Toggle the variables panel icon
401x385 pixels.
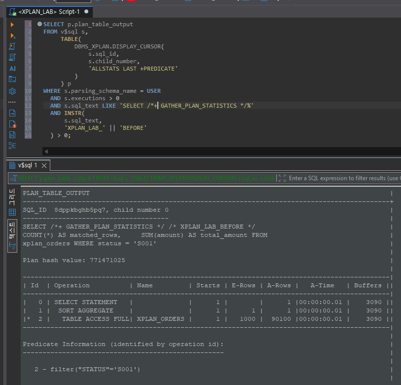click(x=12, y=135)
